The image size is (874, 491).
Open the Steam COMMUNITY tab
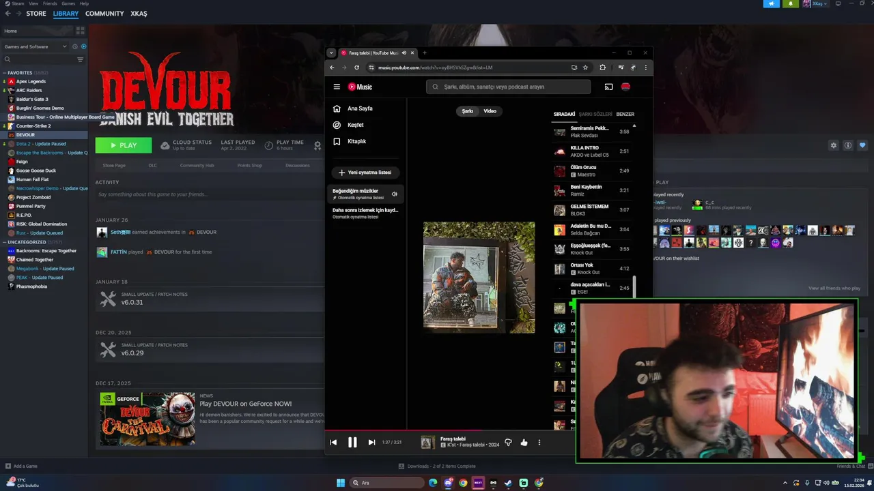(x=104, y=14)
